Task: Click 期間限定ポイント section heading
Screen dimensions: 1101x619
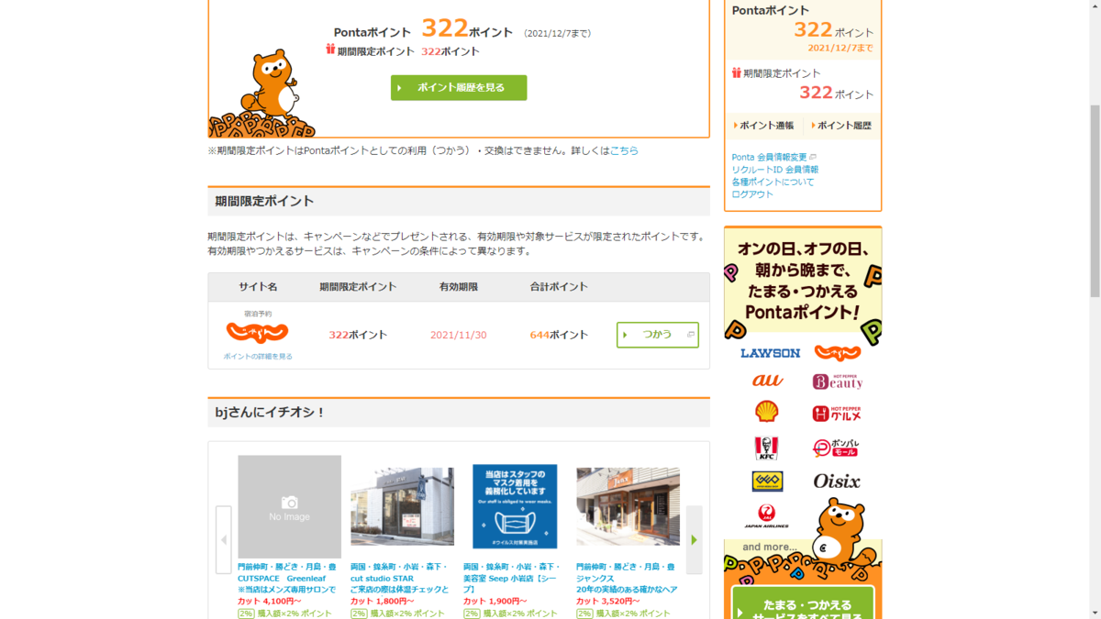Action: point(265,202)
